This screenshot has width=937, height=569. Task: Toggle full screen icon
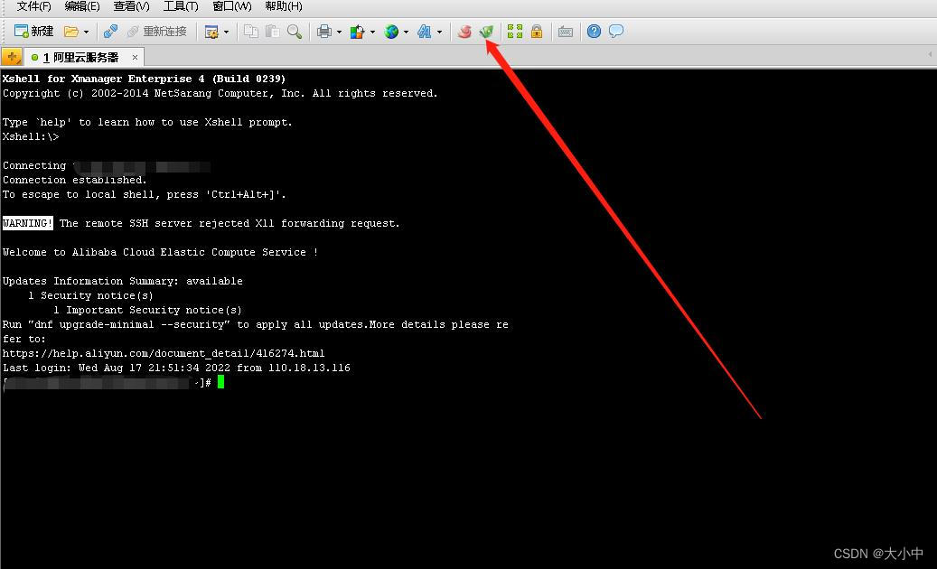pyautogui.click(x=514, y=31)
